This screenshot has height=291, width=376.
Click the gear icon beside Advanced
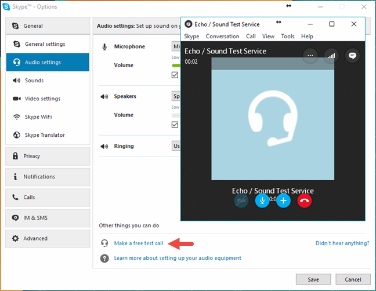point(15,238)
